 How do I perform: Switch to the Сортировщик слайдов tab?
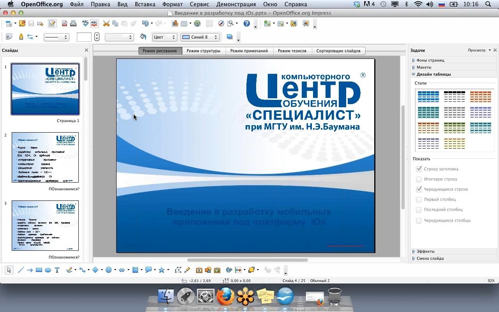coord(338,51)
